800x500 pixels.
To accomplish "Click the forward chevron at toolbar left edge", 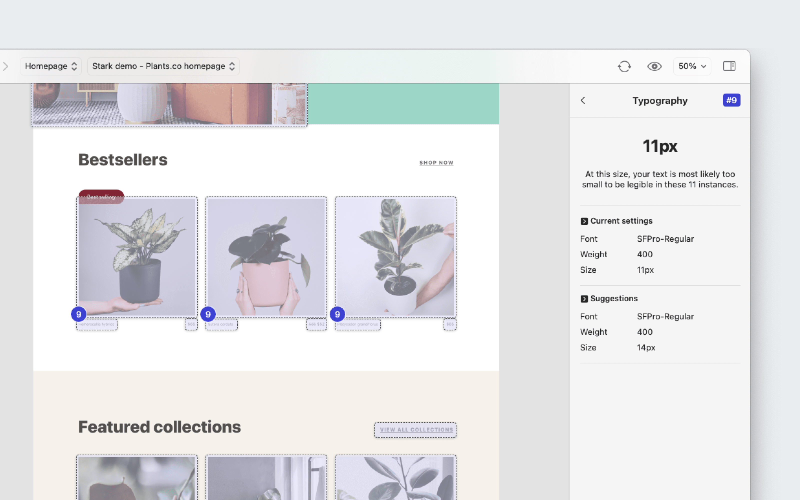I will tap(5, 66).
